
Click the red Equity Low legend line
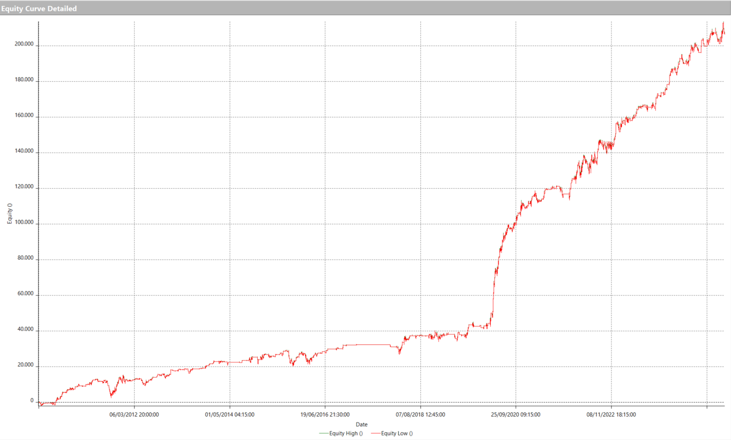375,433
